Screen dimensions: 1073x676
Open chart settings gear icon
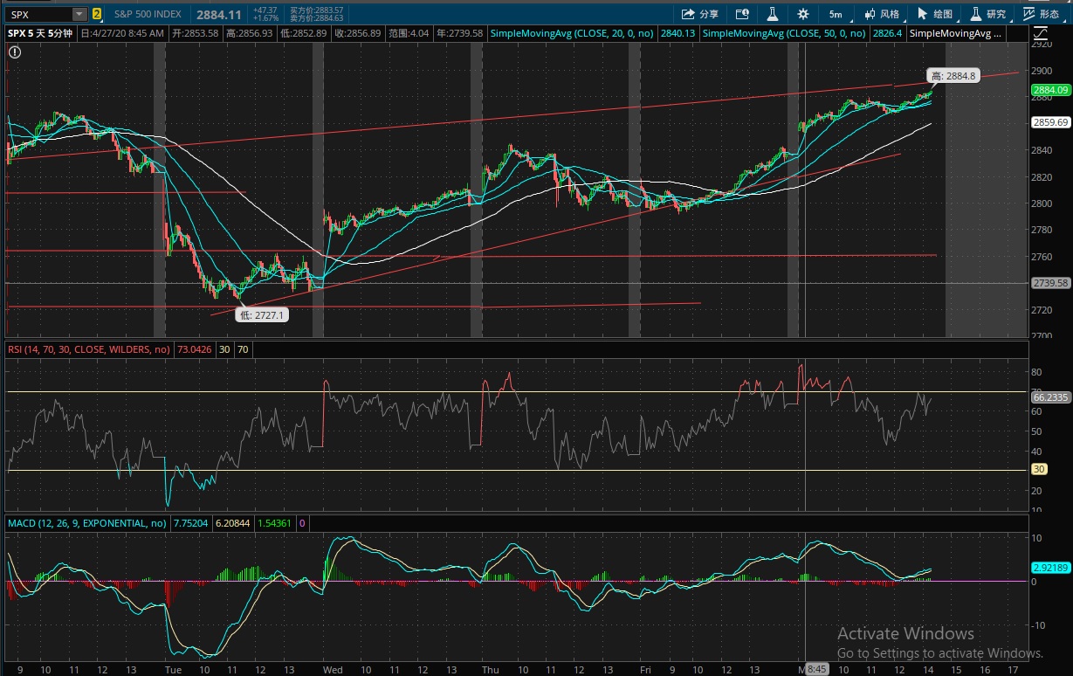802,14
